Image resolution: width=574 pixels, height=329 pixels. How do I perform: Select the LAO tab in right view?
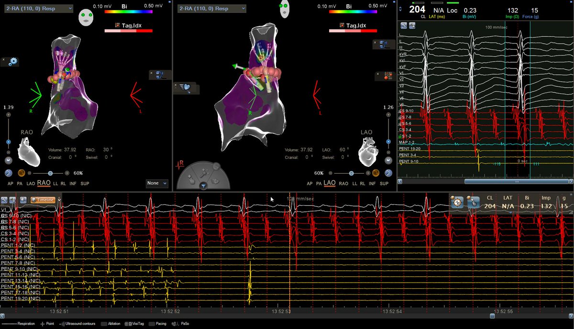click(329, 183)
